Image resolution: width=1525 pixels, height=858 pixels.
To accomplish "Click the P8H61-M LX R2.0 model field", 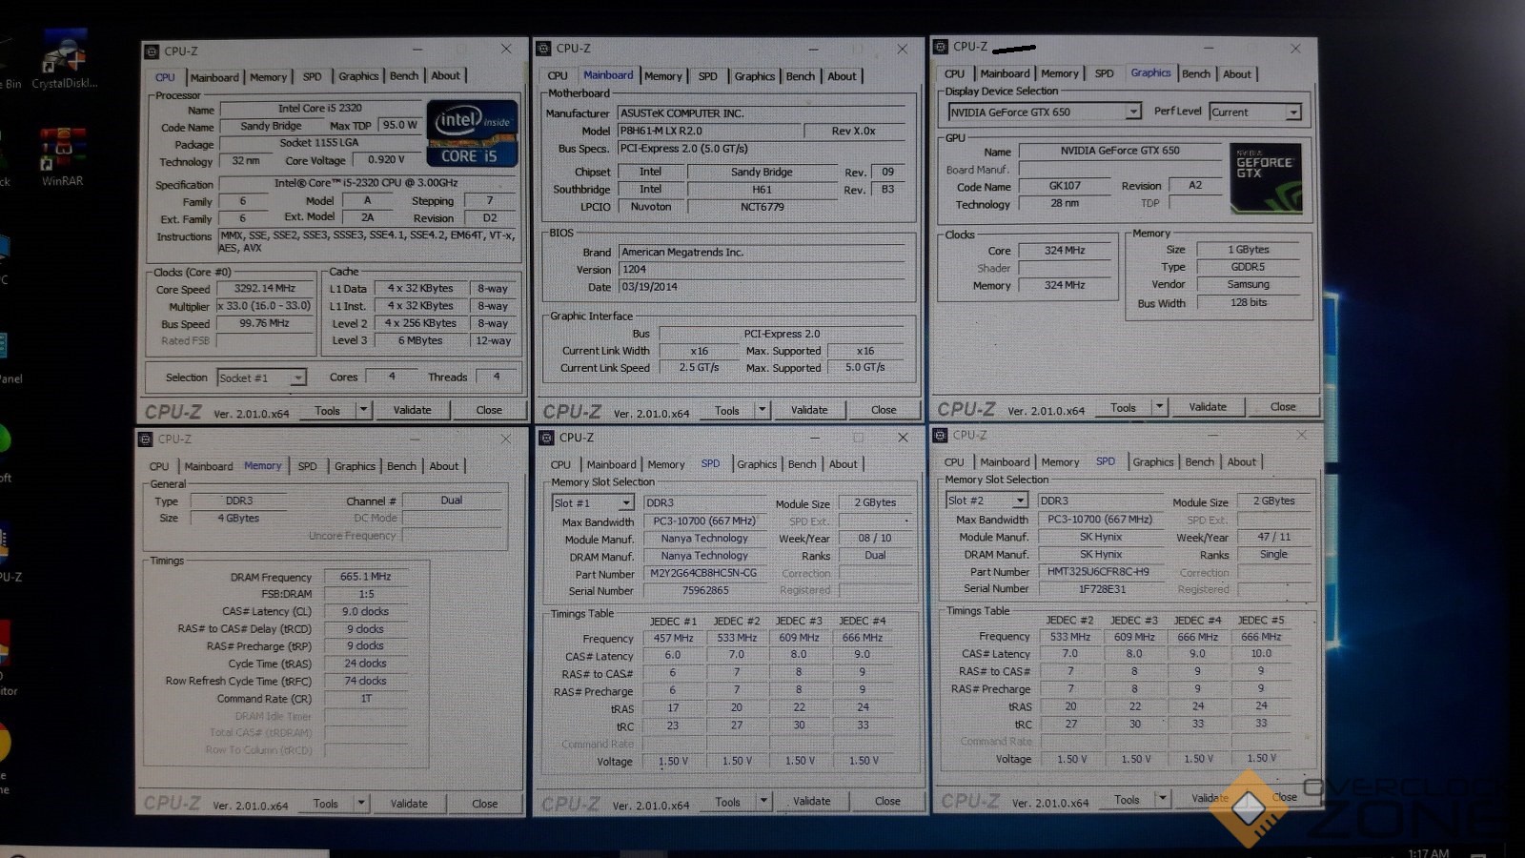I will (710, 132).
